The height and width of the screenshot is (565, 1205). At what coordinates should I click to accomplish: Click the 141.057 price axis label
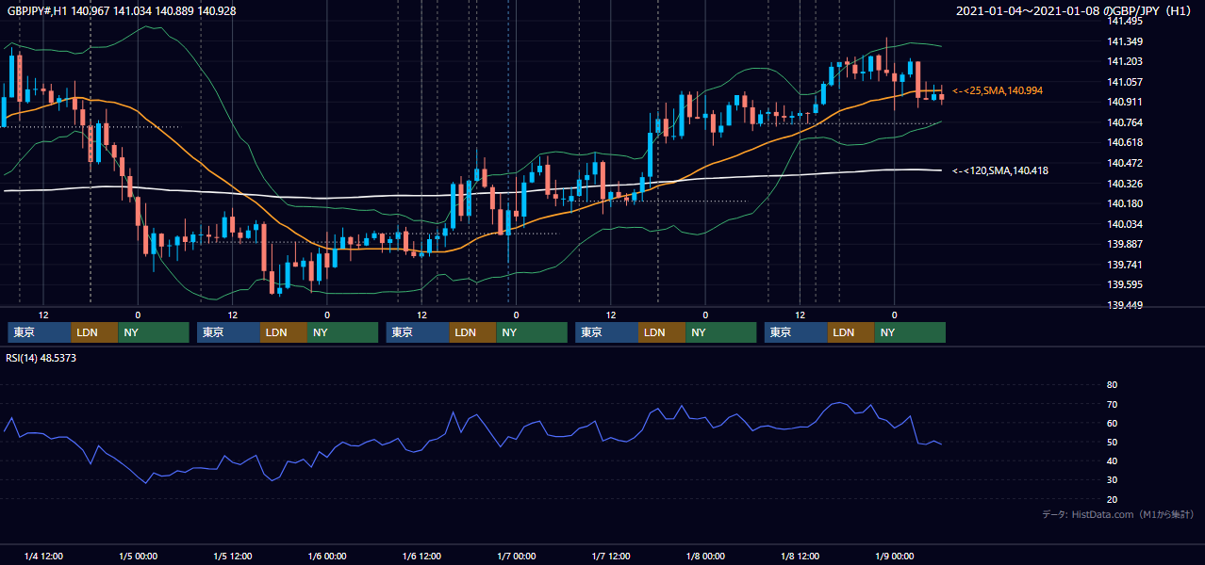coord(1125,82)
